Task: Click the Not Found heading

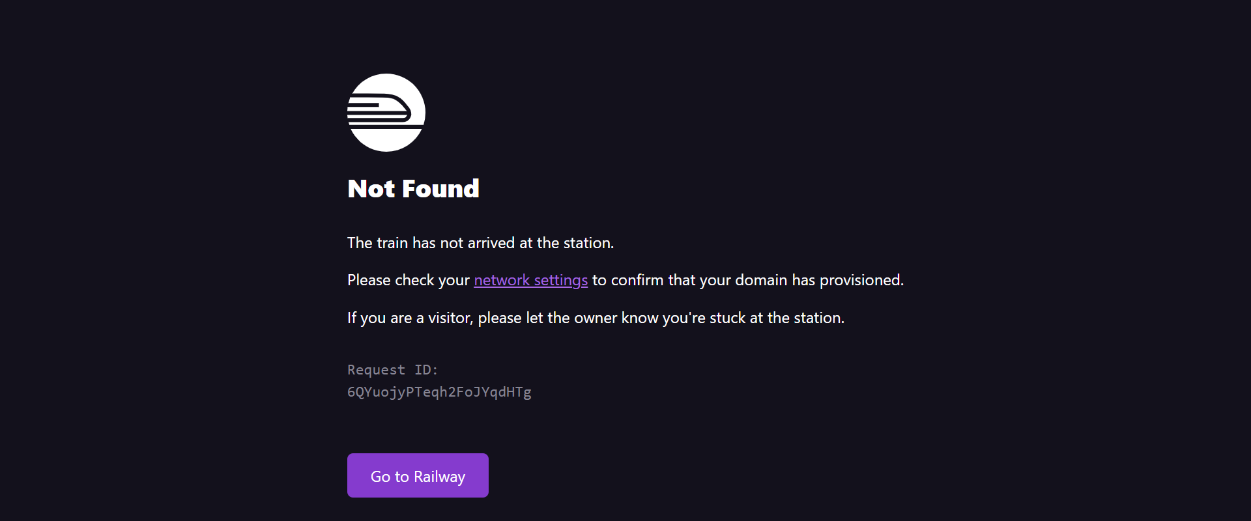Action: point(413,189)
